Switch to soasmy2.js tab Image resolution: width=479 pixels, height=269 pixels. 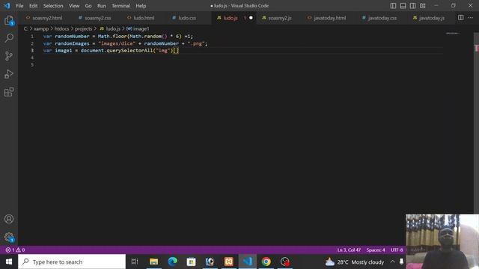(x=277, y=18)
